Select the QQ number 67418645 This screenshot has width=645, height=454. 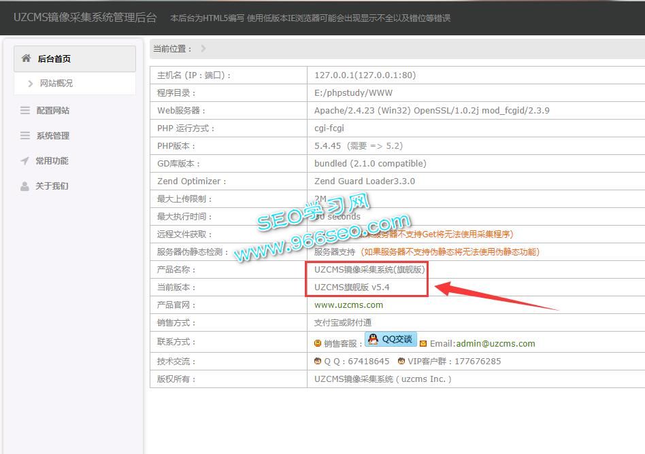(x=369, y=361)
